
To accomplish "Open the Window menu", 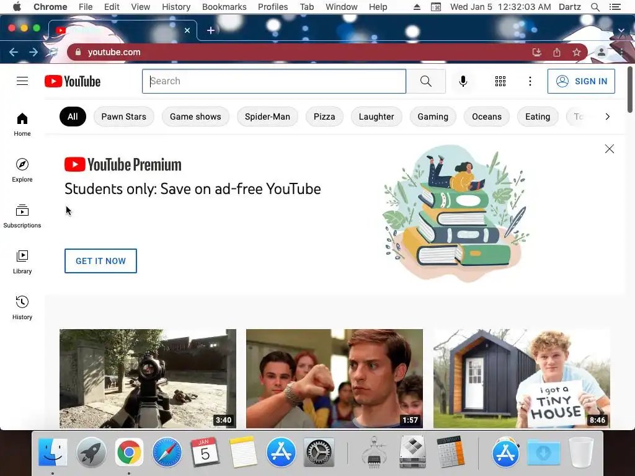I will (342, 7).
